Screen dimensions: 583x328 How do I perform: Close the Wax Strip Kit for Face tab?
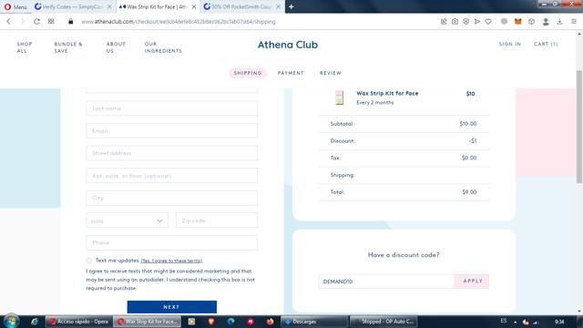point(194,6)
